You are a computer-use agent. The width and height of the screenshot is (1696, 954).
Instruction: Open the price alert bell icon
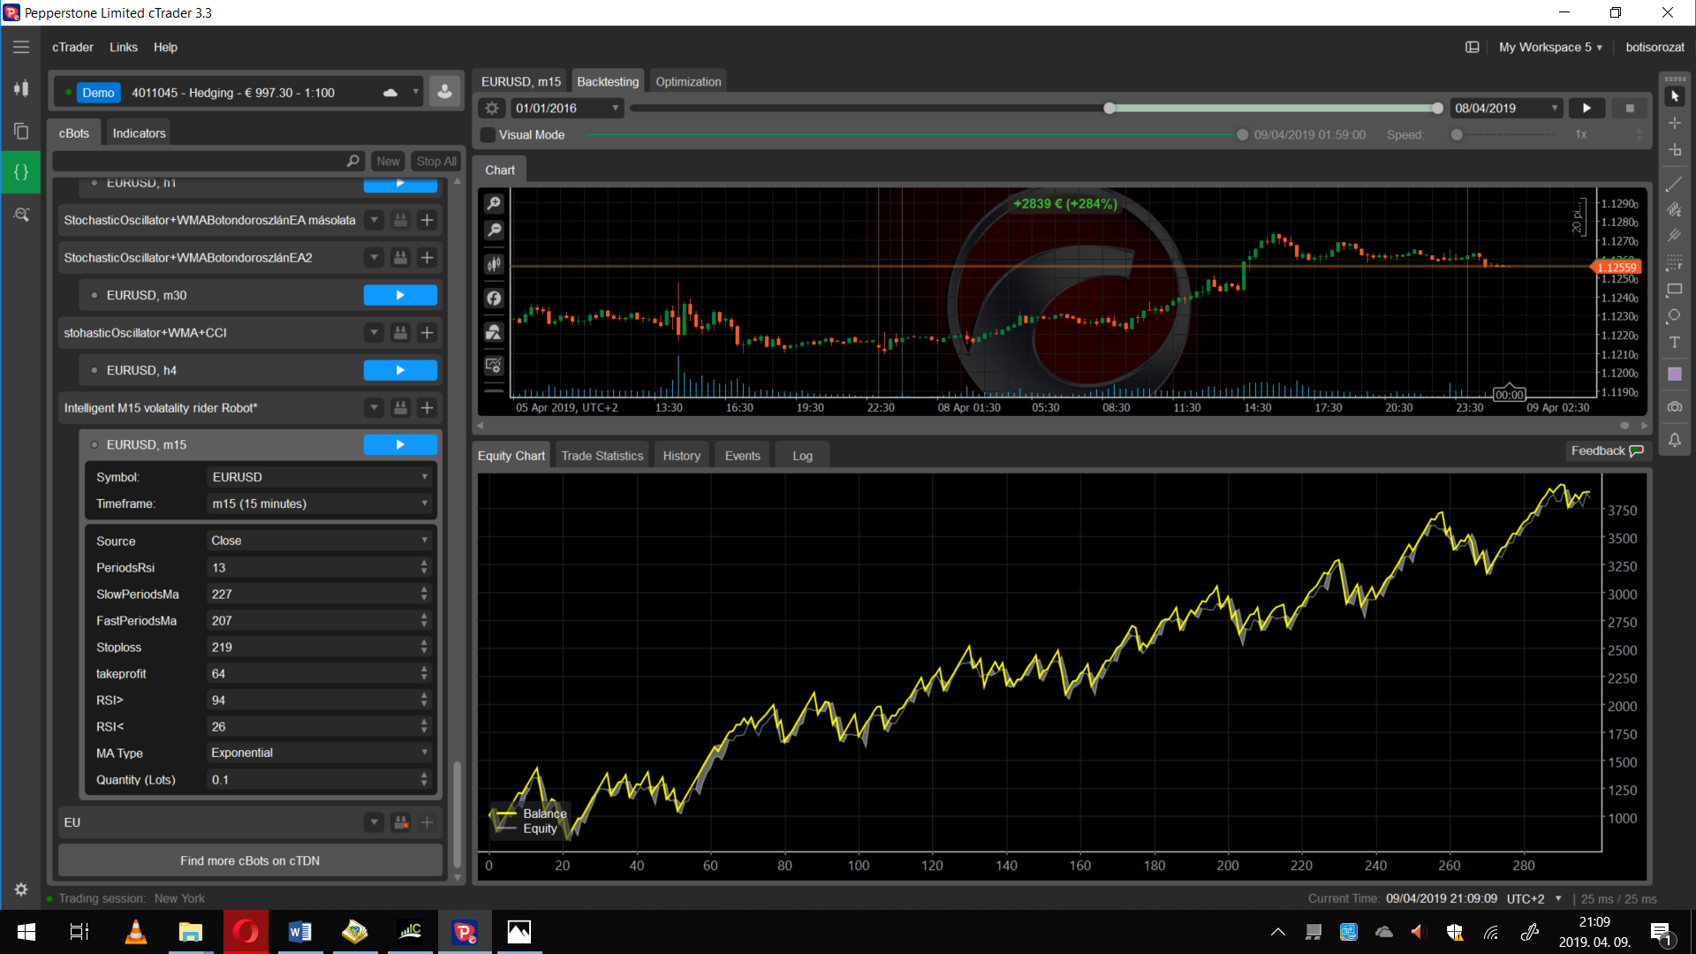pos(1674,440)
